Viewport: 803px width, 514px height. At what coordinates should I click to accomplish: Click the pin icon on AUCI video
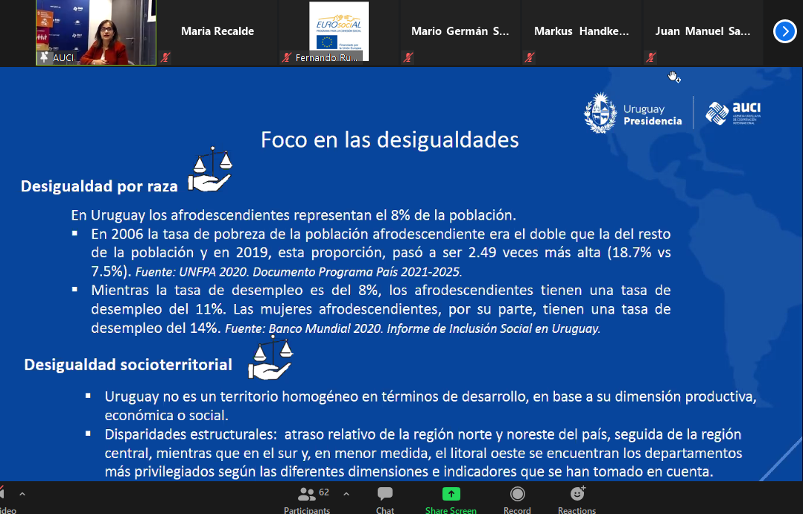click(x=45, y=57)
